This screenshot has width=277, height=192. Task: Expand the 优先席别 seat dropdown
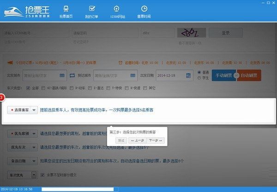click(34, 134)
